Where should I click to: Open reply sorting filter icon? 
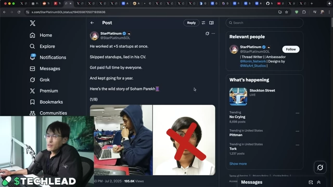pos(203,23)
